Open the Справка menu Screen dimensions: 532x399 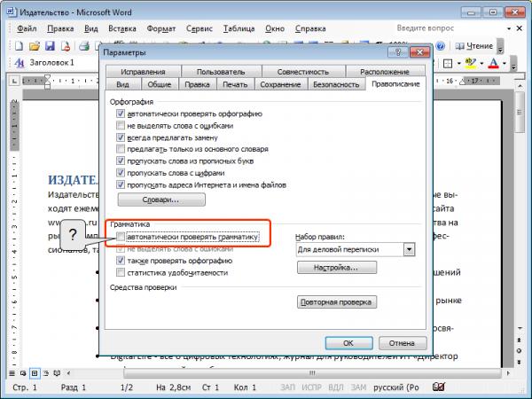[310, 28]
